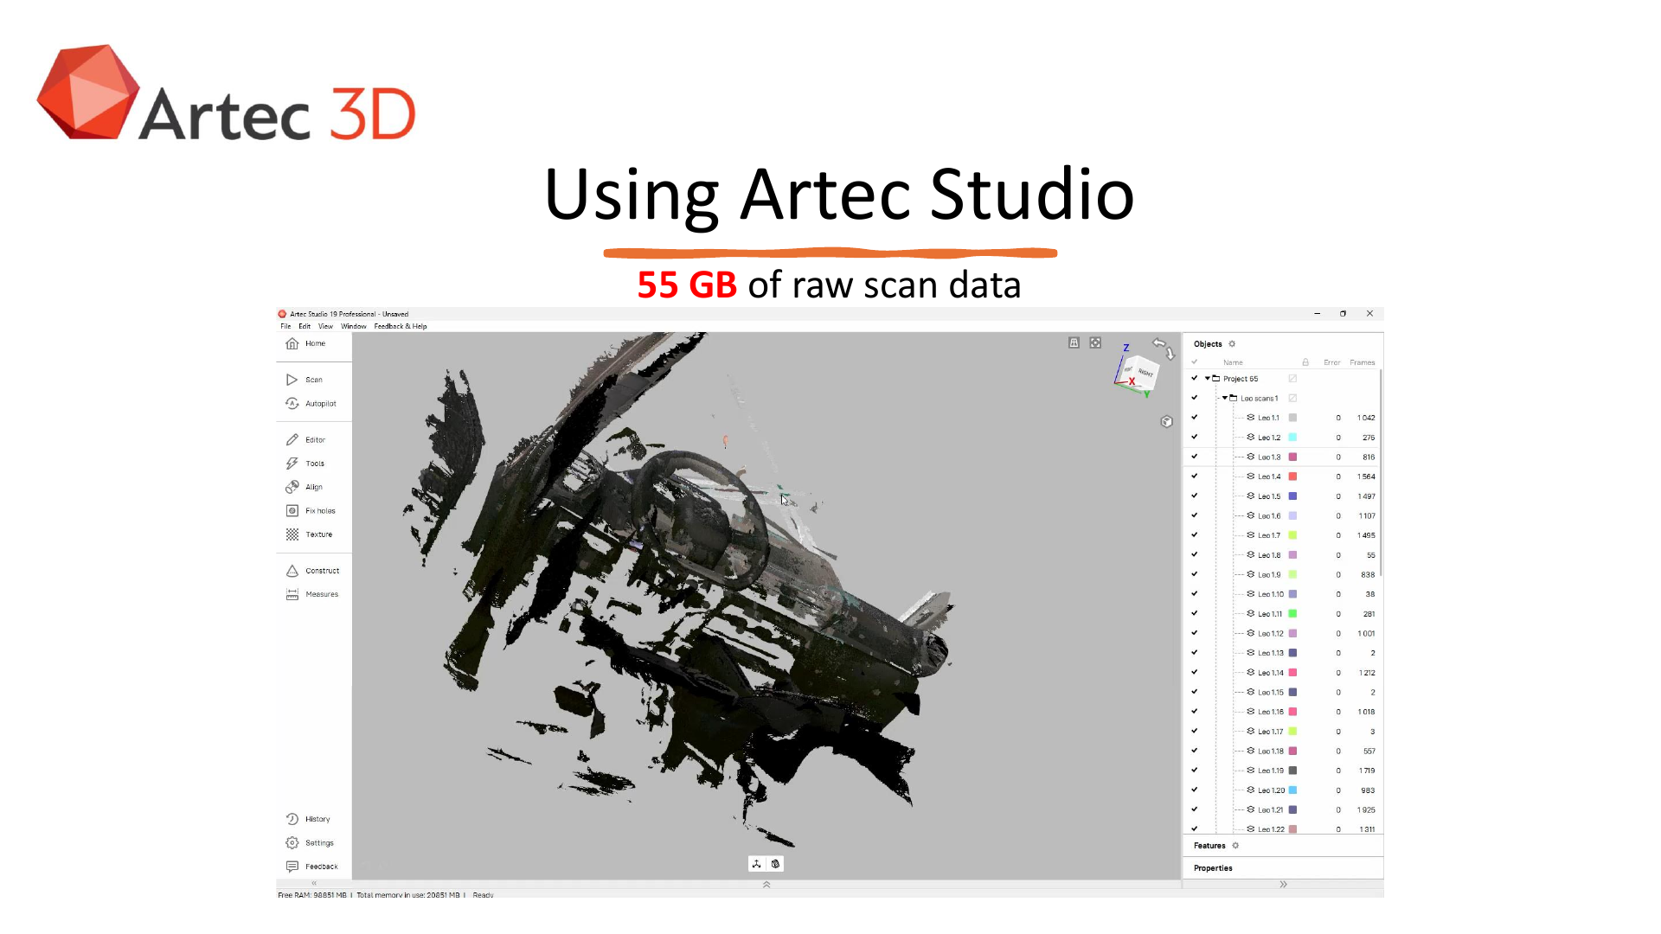Click the Objects list vertical scrollbar
The image size is (1661, 934).
(x=1381, y=472)
